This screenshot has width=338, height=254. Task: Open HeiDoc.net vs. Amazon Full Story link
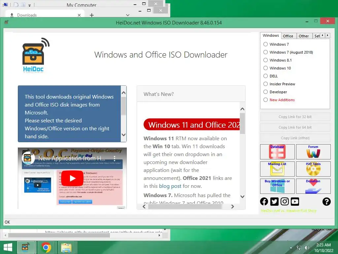click(288, 211)
